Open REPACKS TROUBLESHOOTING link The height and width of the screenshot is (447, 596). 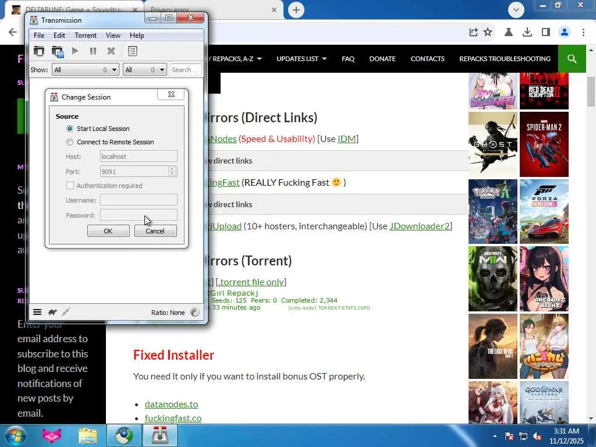[505, 59]
